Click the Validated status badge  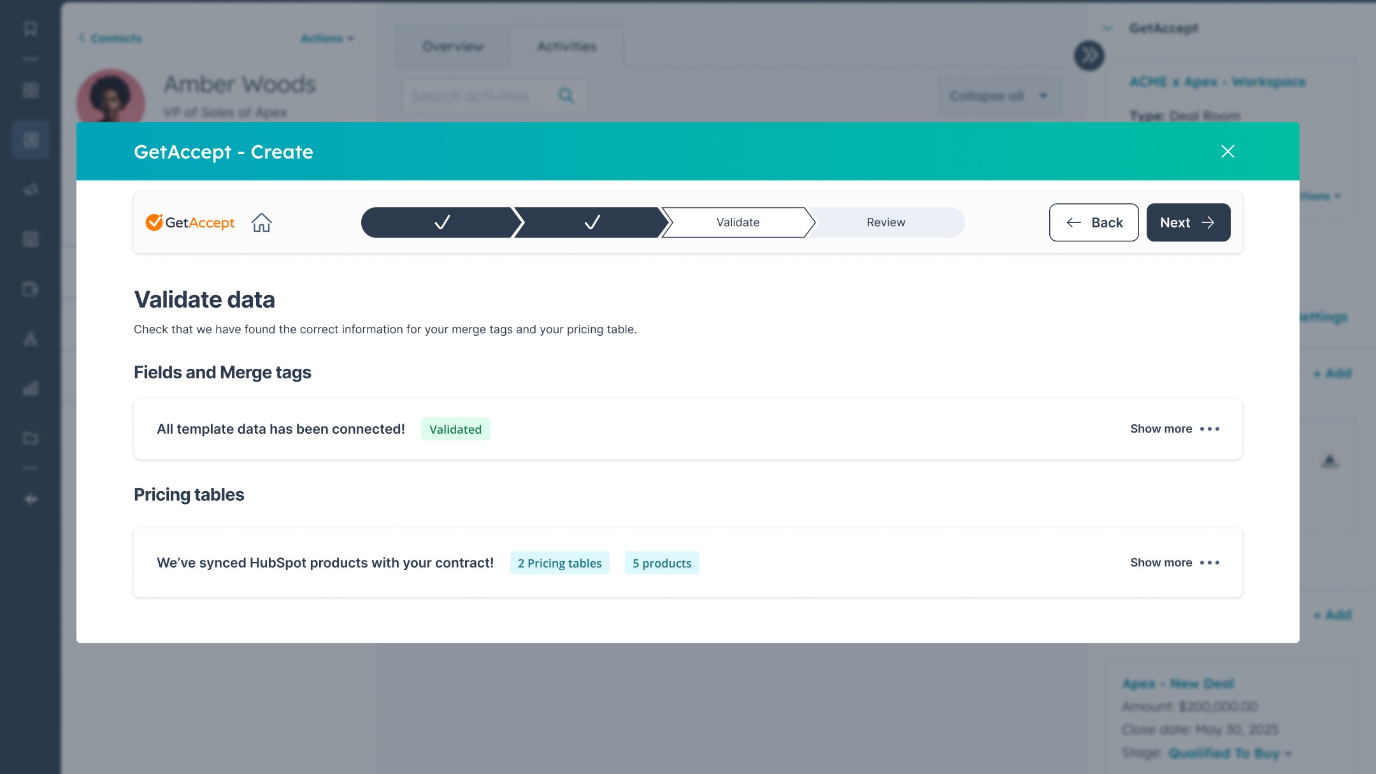[x=455, y=429]
